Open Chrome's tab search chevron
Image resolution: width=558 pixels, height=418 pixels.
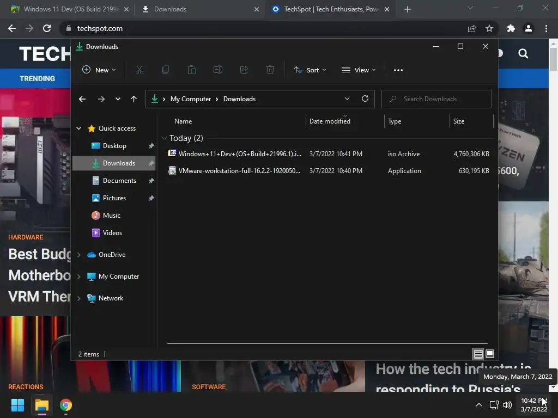tap(470, 8)
